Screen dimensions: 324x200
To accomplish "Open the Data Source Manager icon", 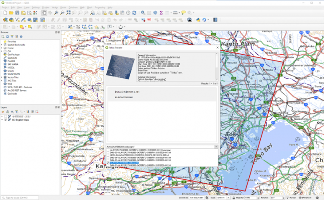I will 5,20.
